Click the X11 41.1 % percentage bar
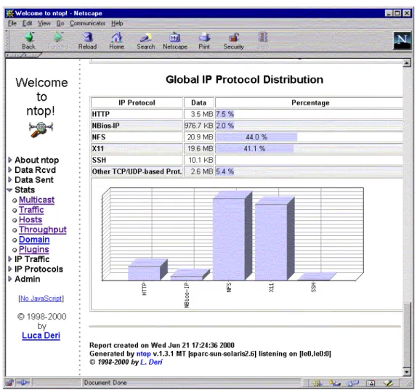417x390 pixels. click(254, 149)
